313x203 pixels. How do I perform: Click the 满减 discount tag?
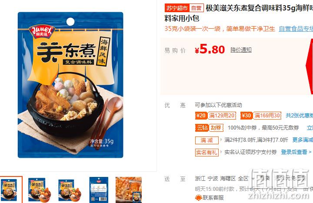point(207,140)
